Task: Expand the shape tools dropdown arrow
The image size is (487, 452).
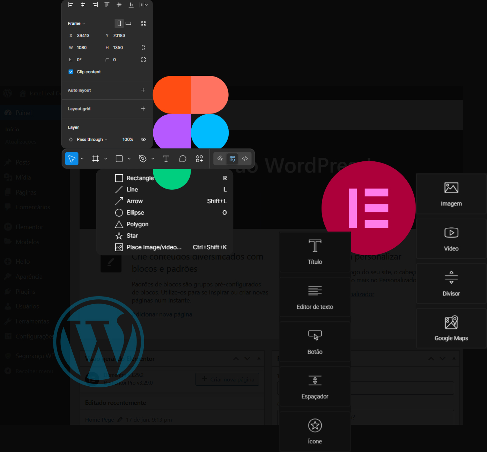Action: 129,159
